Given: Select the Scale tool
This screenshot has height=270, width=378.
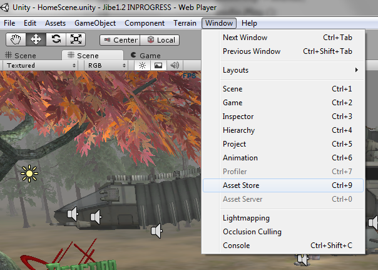Looking at the screenshot, I should (76, 39).
